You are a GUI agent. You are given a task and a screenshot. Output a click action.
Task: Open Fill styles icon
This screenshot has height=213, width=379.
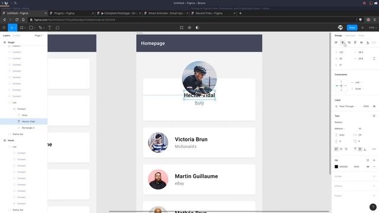coord(368,160)
